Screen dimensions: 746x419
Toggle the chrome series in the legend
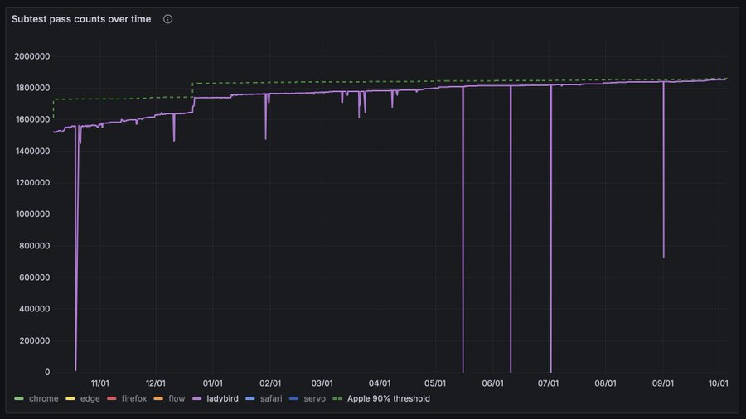click(x=43, y=398)
